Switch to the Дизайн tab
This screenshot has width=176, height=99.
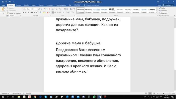[x=26, y=5]
